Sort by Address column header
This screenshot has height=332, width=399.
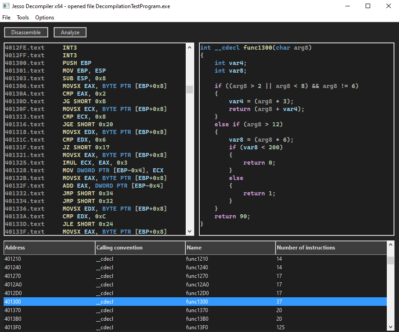point(49,248)
